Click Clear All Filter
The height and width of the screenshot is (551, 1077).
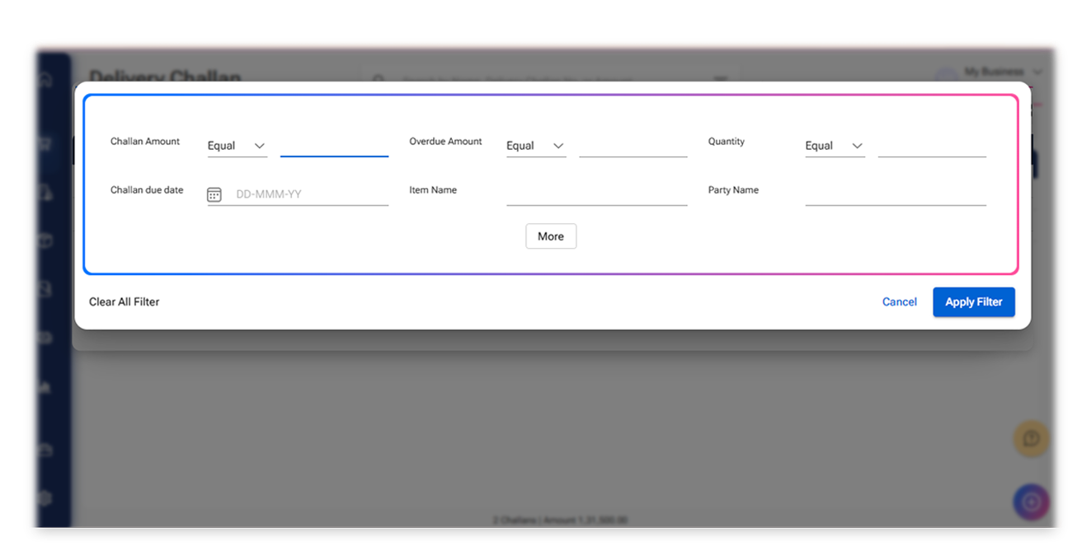(125, 302)
